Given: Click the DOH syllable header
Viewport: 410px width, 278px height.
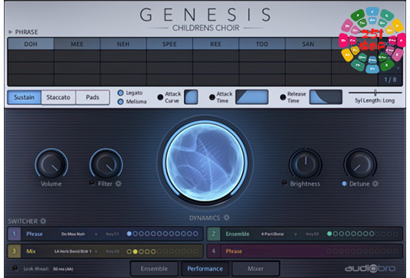Looking at the screenshot, I should pyautogui.click(x=31, y=44).
